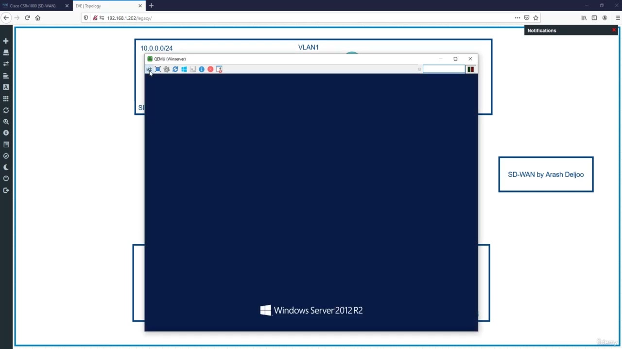Open the More actions grid icon
The width and height of the screenshot is (622, 349).
click(6, 98)
